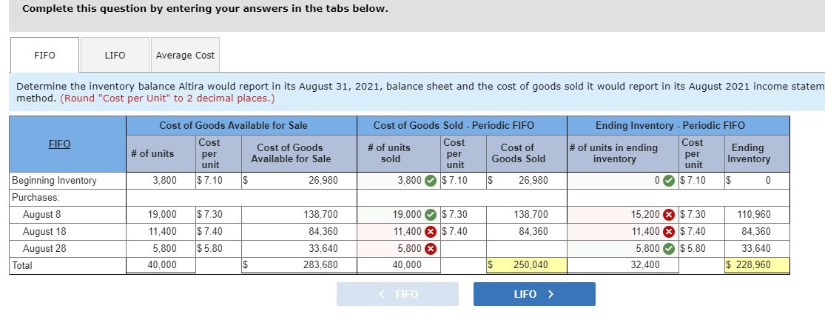Open the Average Cost tab
This screenshot has height=317, width=825.
point(185,55)
